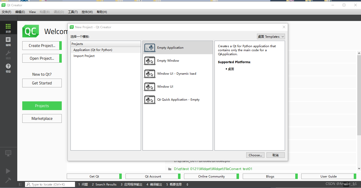Image resolution: width=361 pixels, height=188 pixels.
Task: Click the Get Qt link button
Action: [x=94, y=176]
